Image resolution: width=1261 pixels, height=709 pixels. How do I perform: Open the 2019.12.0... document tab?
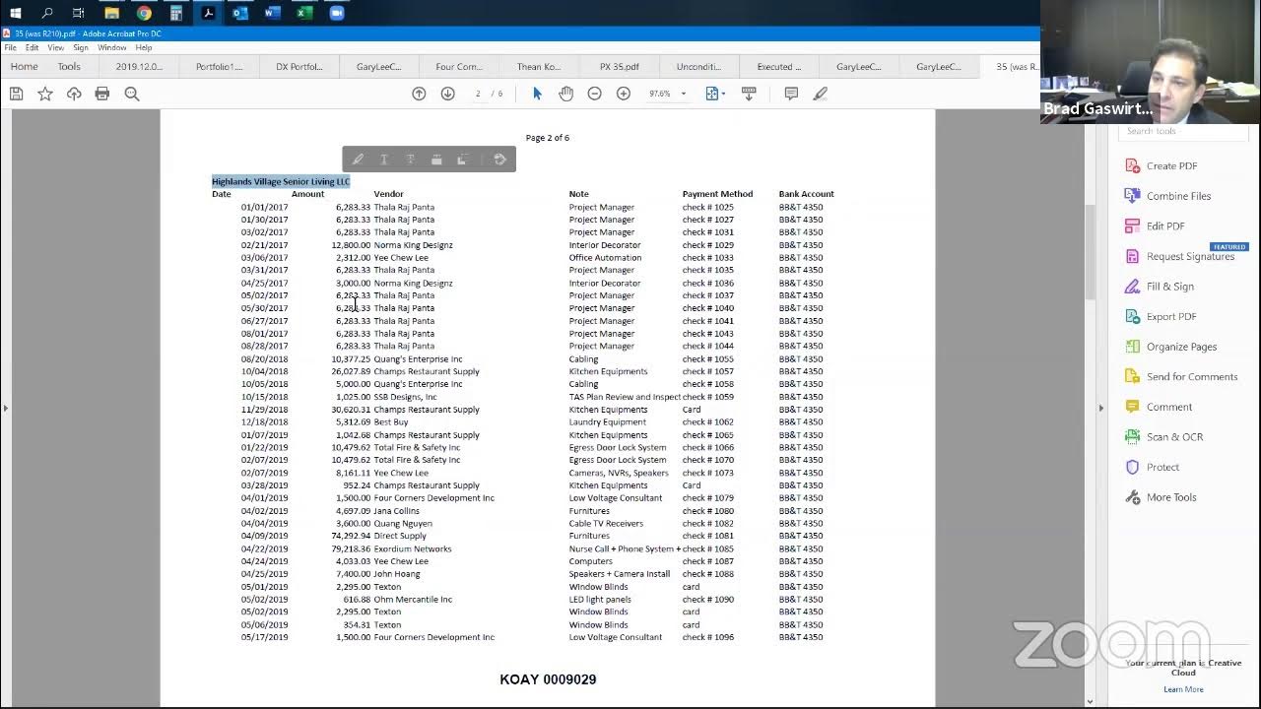[x=139, y=67]
